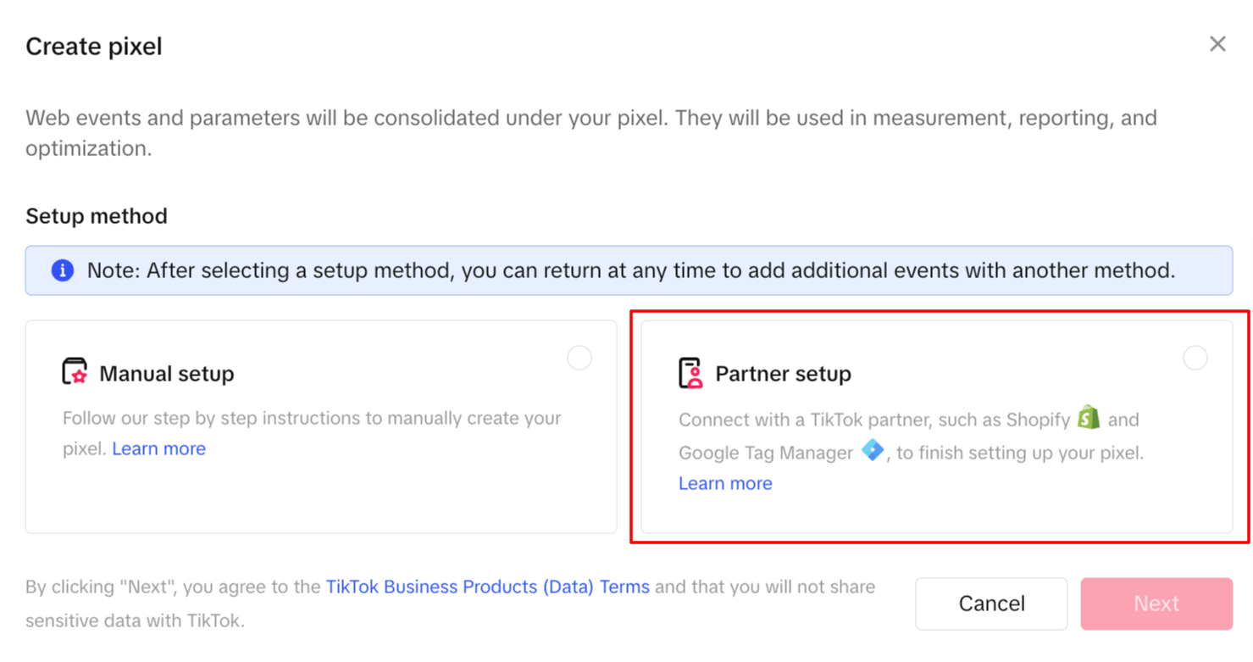Click the Partner setup person icon
Screen dimensions: 1253x662
click(690, 373)
